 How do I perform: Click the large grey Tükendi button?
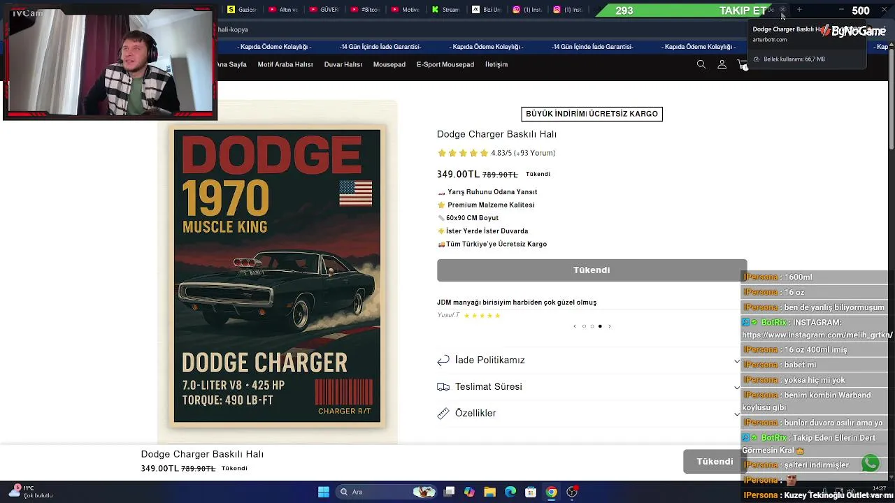click(592, 270)
